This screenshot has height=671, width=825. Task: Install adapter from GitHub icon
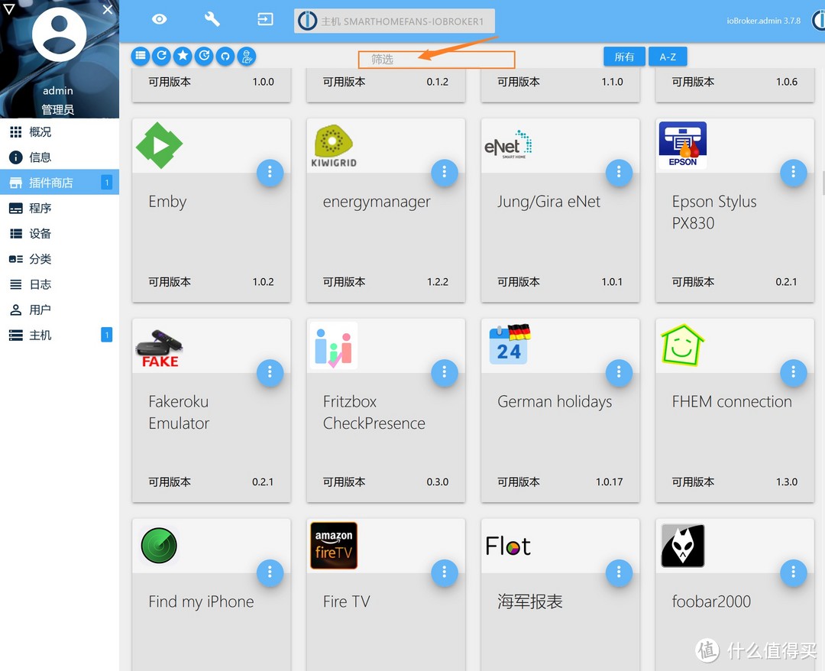click(225, 56)
